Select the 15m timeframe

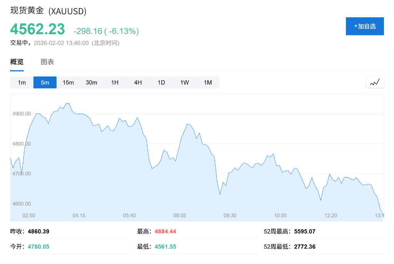coord(68,82)
